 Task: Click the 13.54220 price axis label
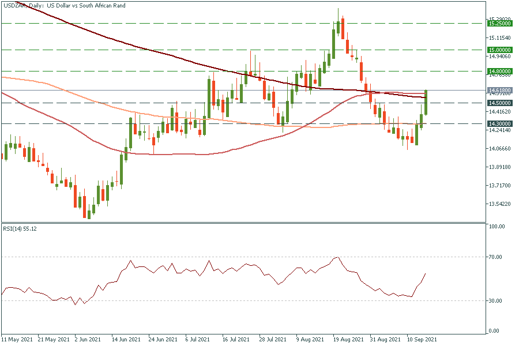500,204
